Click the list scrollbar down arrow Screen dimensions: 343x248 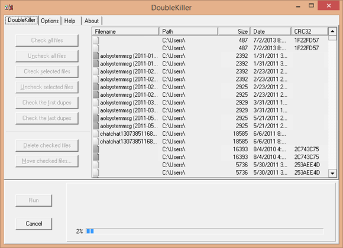click(332, 173)
